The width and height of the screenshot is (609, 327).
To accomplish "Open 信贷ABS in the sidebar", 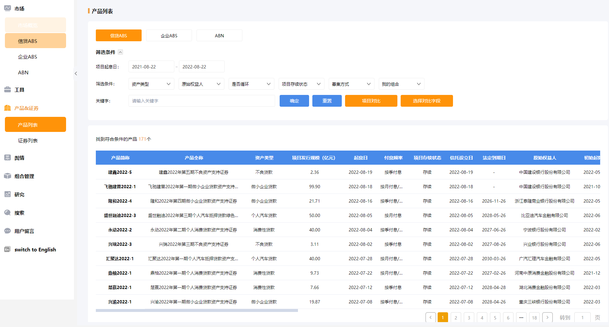I will [35, 41].
